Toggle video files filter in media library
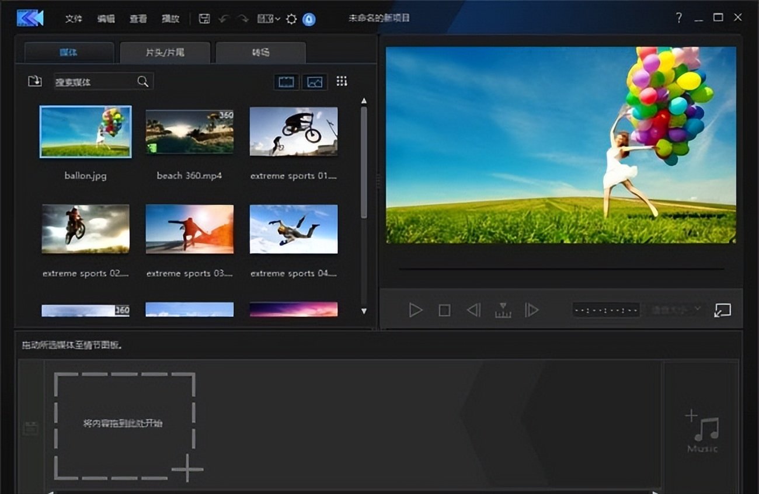 [x=286, y=82]
